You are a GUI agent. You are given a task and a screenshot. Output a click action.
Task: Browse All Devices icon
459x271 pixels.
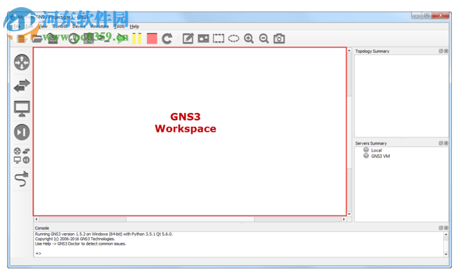pos(22,155)
